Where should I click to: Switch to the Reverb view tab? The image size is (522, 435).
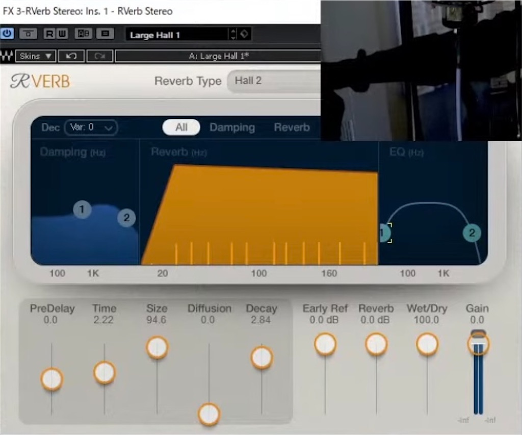[292, 127]
